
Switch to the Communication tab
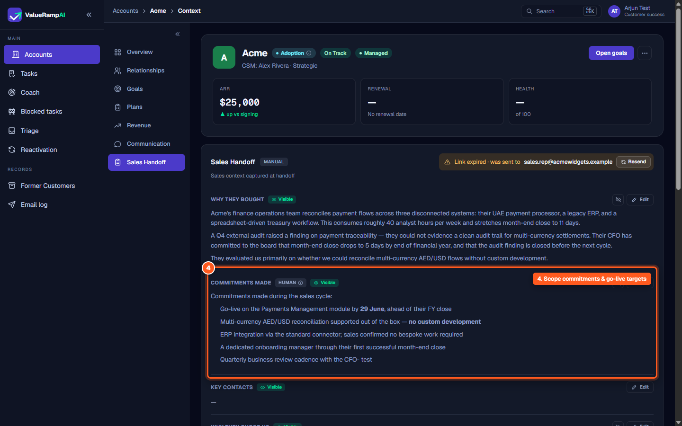click(146, 144)
